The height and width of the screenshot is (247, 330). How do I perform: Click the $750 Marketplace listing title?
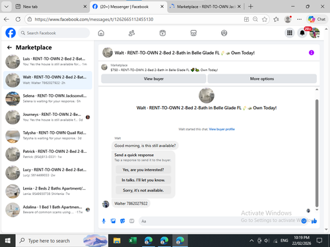point(164,70)
